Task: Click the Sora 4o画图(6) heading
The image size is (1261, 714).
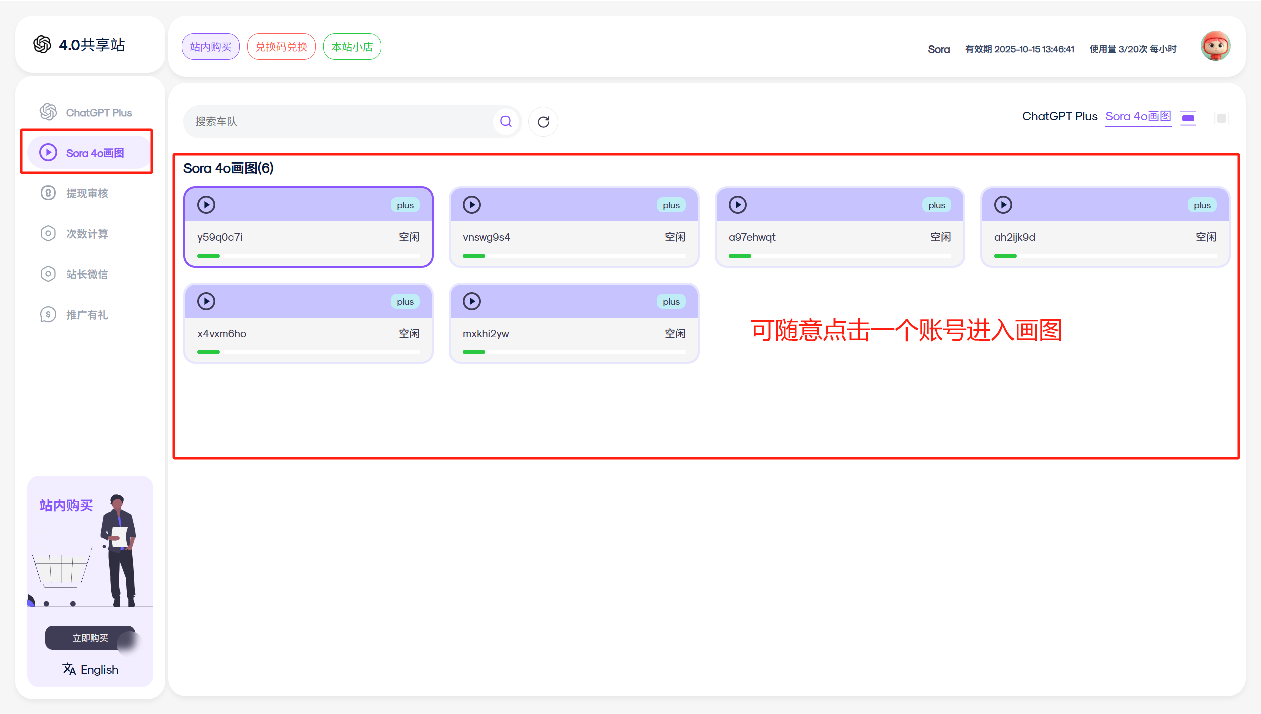Action: point(228,168)
